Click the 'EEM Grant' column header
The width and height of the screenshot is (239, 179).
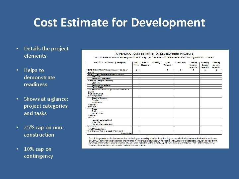click(181, 63)
